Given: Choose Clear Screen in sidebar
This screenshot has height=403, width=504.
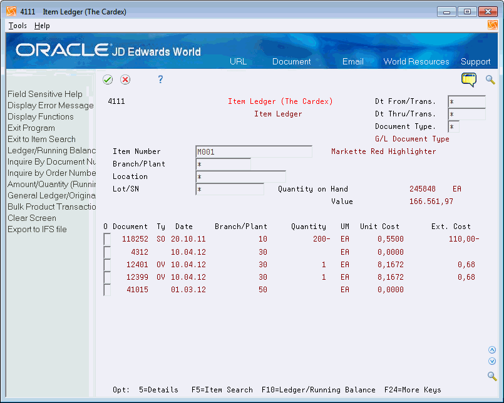Looking at the screenshot, I should click(x=32, y=218).
